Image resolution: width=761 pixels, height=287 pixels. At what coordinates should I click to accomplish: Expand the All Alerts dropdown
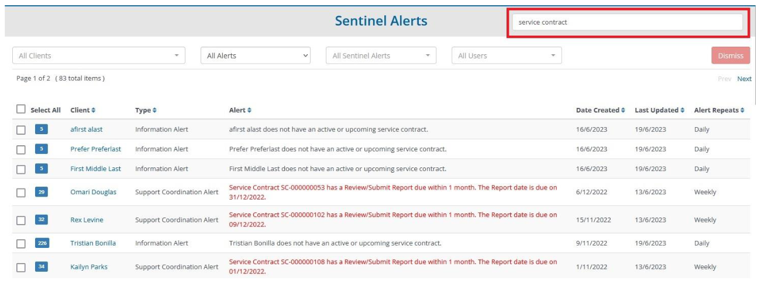point(256,55)
